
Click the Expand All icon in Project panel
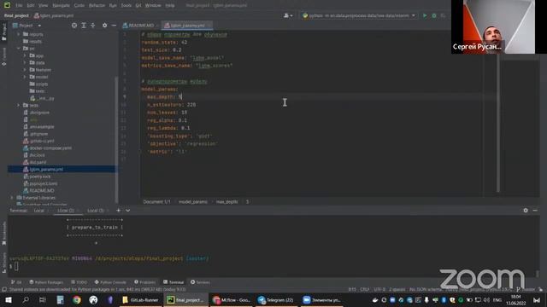84,26
